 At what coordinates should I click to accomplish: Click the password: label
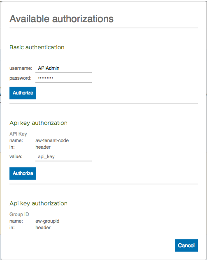(21, 78)
